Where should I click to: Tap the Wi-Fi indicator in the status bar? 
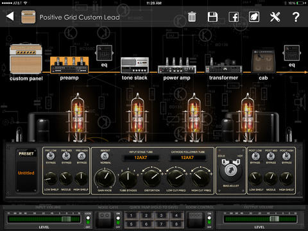click(x=26, y=3)
